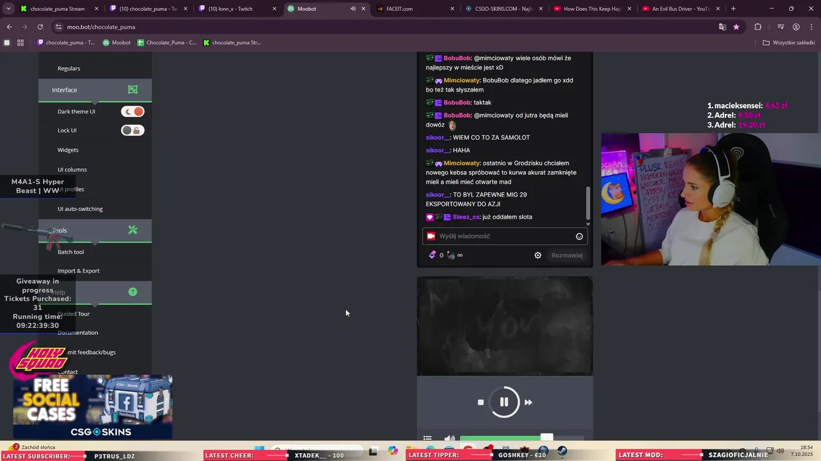Viewport: 821px width, 461px height.
Task: Open the media control icon
Action: pyautogui.click(x=781, y=27)
